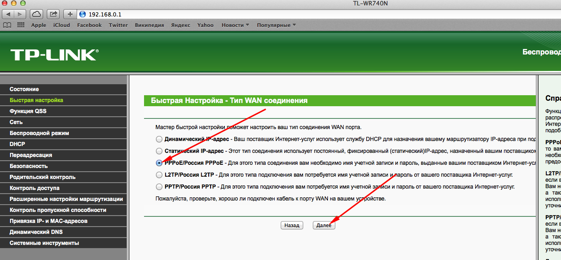Image resolution: width=561 pixels, height=260 pixels.
Task: Go back with Safari's back arrow
Action: click(x=9, y=14)
